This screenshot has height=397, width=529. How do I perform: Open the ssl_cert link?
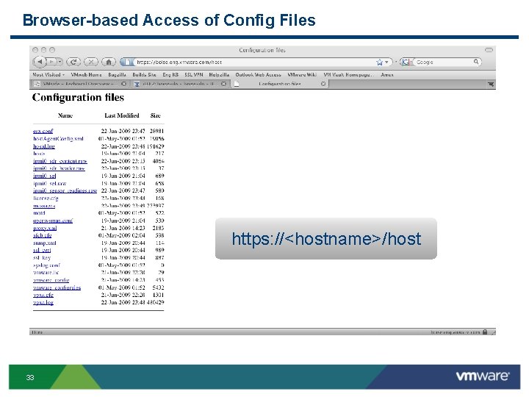click(x=42, y=250)
